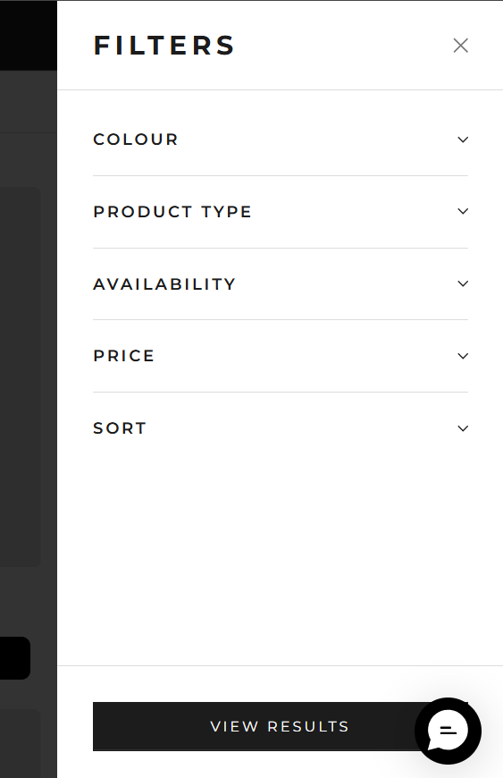This screenshot has width=503, height=778.
Task: Click the chevron arrow beside Sort
Action: click(463, 428)
